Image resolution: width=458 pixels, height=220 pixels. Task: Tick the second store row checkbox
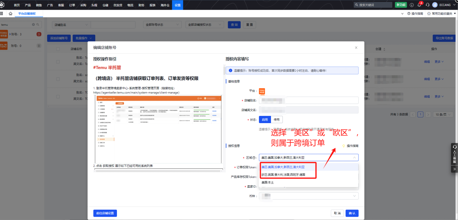[58, 79]
